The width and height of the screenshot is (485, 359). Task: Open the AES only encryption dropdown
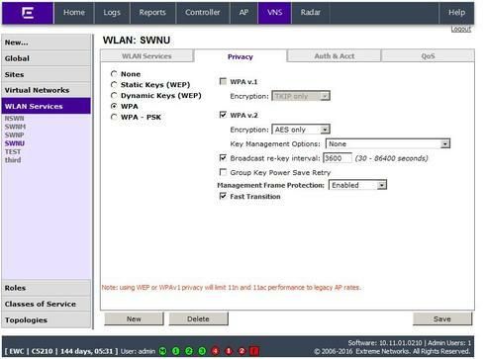(x=301, y=130)
